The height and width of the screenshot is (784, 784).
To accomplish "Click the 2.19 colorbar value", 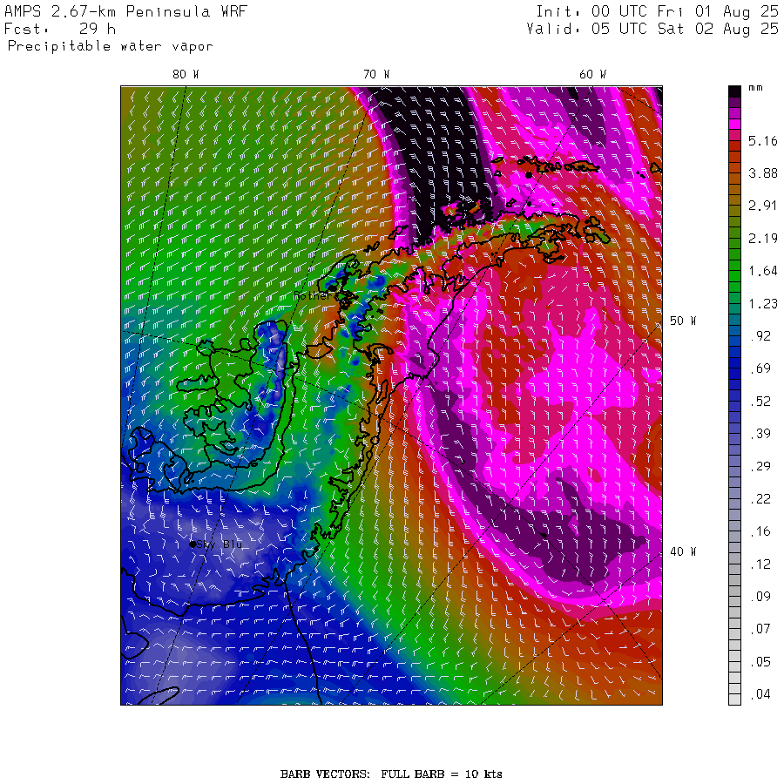I will click(763, 239).
